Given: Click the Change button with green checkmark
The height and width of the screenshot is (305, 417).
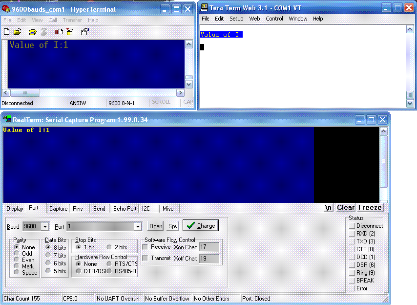Looking at the screenshot, I should (x=201, y=225).
